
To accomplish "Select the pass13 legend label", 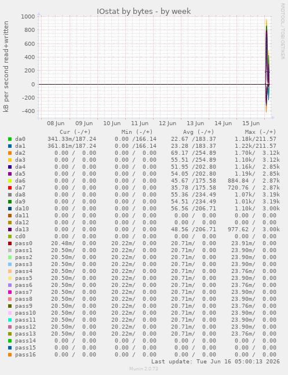I will coord(25,334).
